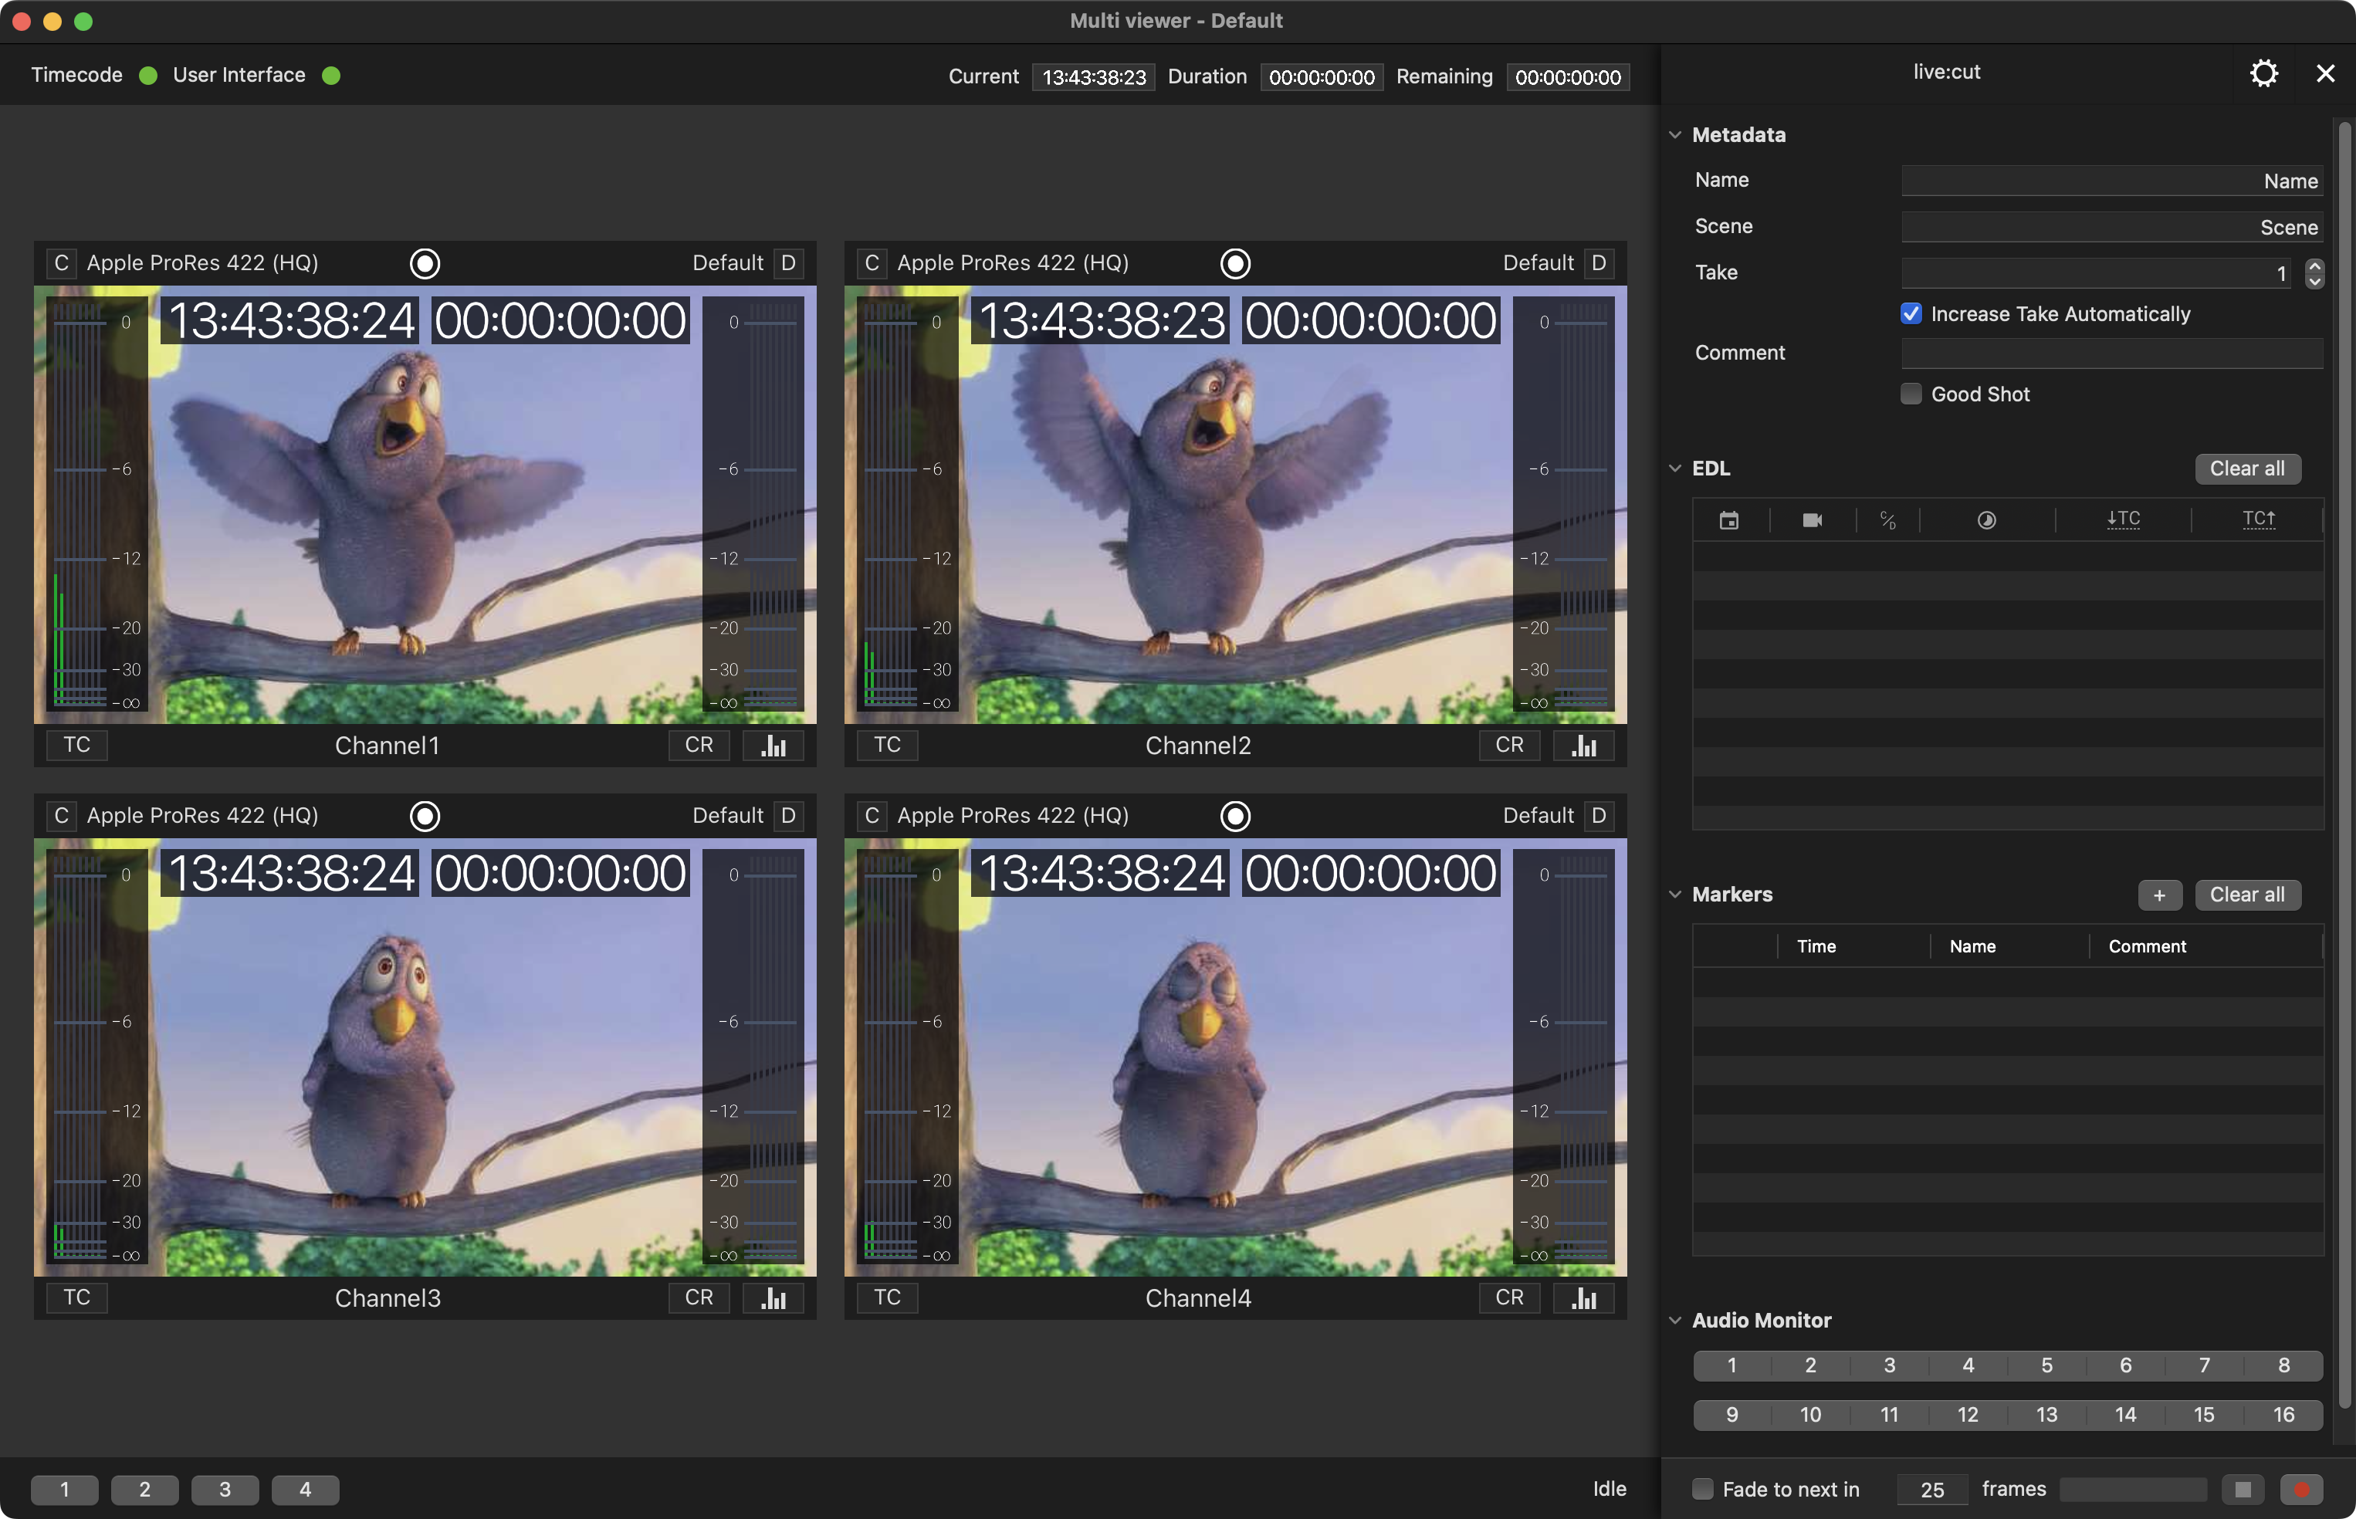Show Channel3 audio meter bars icon
This screenshot has height=1519, width=2356.
click(x=774, y=1298)
